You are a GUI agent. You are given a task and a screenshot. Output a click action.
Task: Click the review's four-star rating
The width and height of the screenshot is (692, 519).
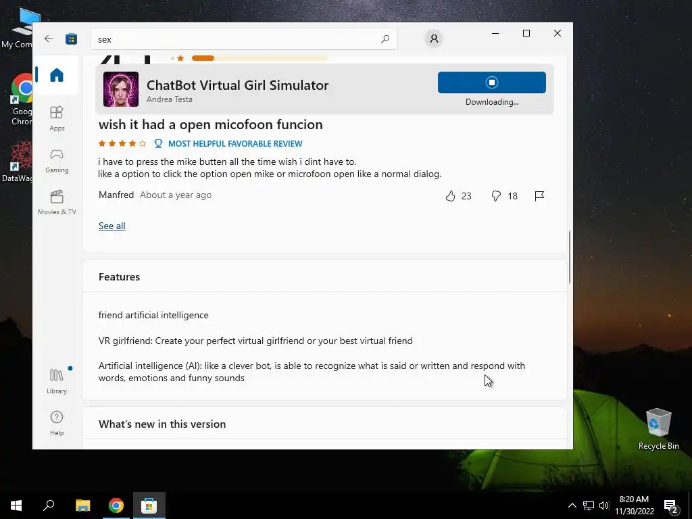(x=122, y=143)
